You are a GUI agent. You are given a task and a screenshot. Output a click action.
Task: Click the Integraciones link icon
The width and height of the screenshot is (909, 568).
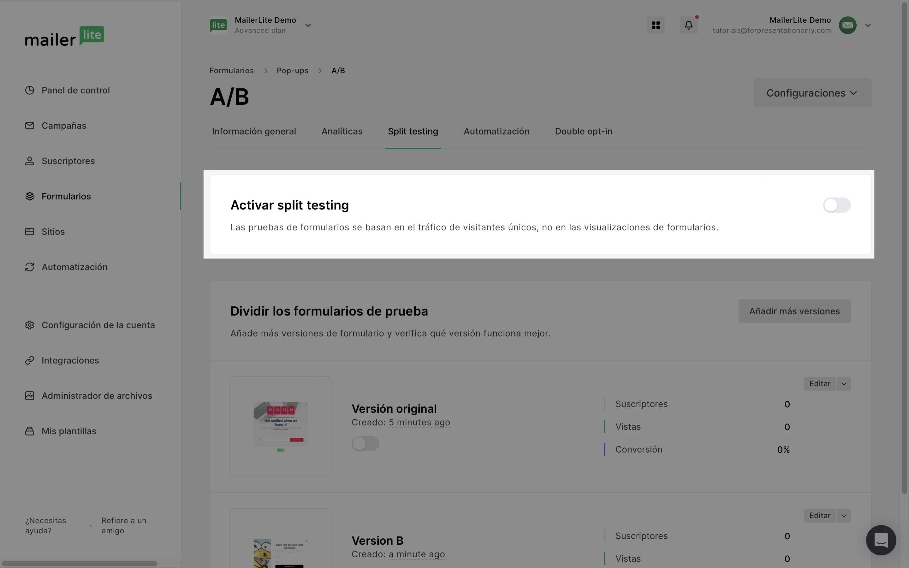tap(30, 360)
